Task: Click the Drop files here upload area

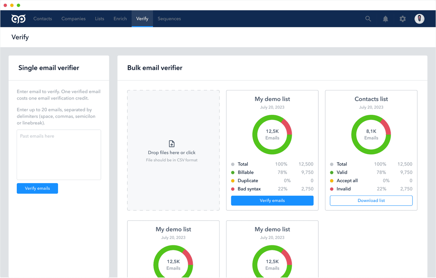Action: point(173,150)
